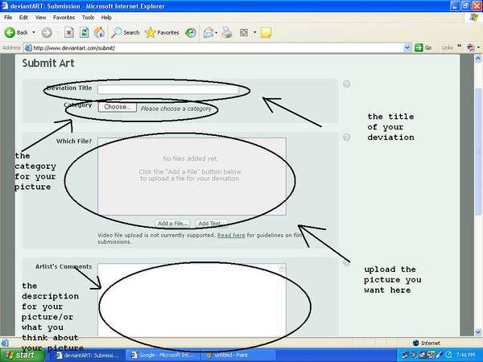
Task: Print the page with the printer icon
Action: pos(227,32)
